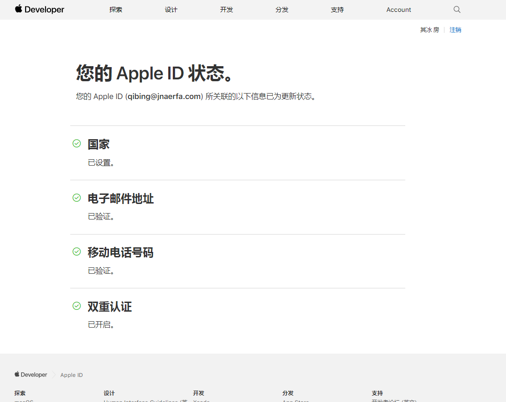This screenshot has height=402, width=506.
Task: Click the footer Apple Developer logo
Action: click(x=31, y=375)
